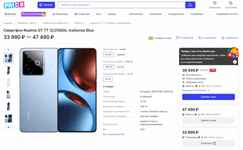243x150 pixels.
Task: Click the search magnifier button
Action: (x=190, y=5)
